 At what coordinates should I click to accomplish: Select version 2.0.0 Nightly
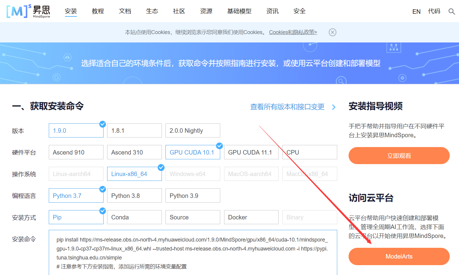pos(192,130)
